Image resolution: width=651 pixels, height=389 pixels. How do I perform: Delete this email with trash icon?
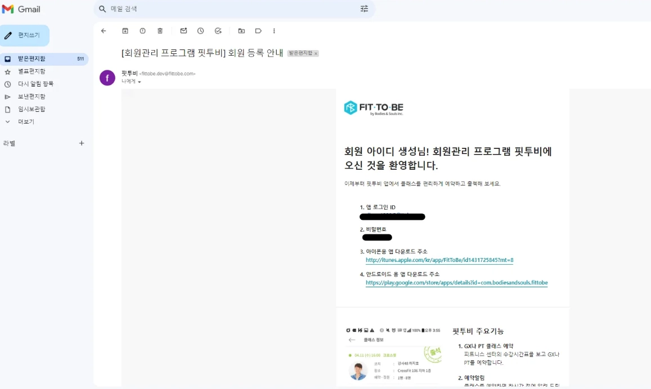[160, 31]
